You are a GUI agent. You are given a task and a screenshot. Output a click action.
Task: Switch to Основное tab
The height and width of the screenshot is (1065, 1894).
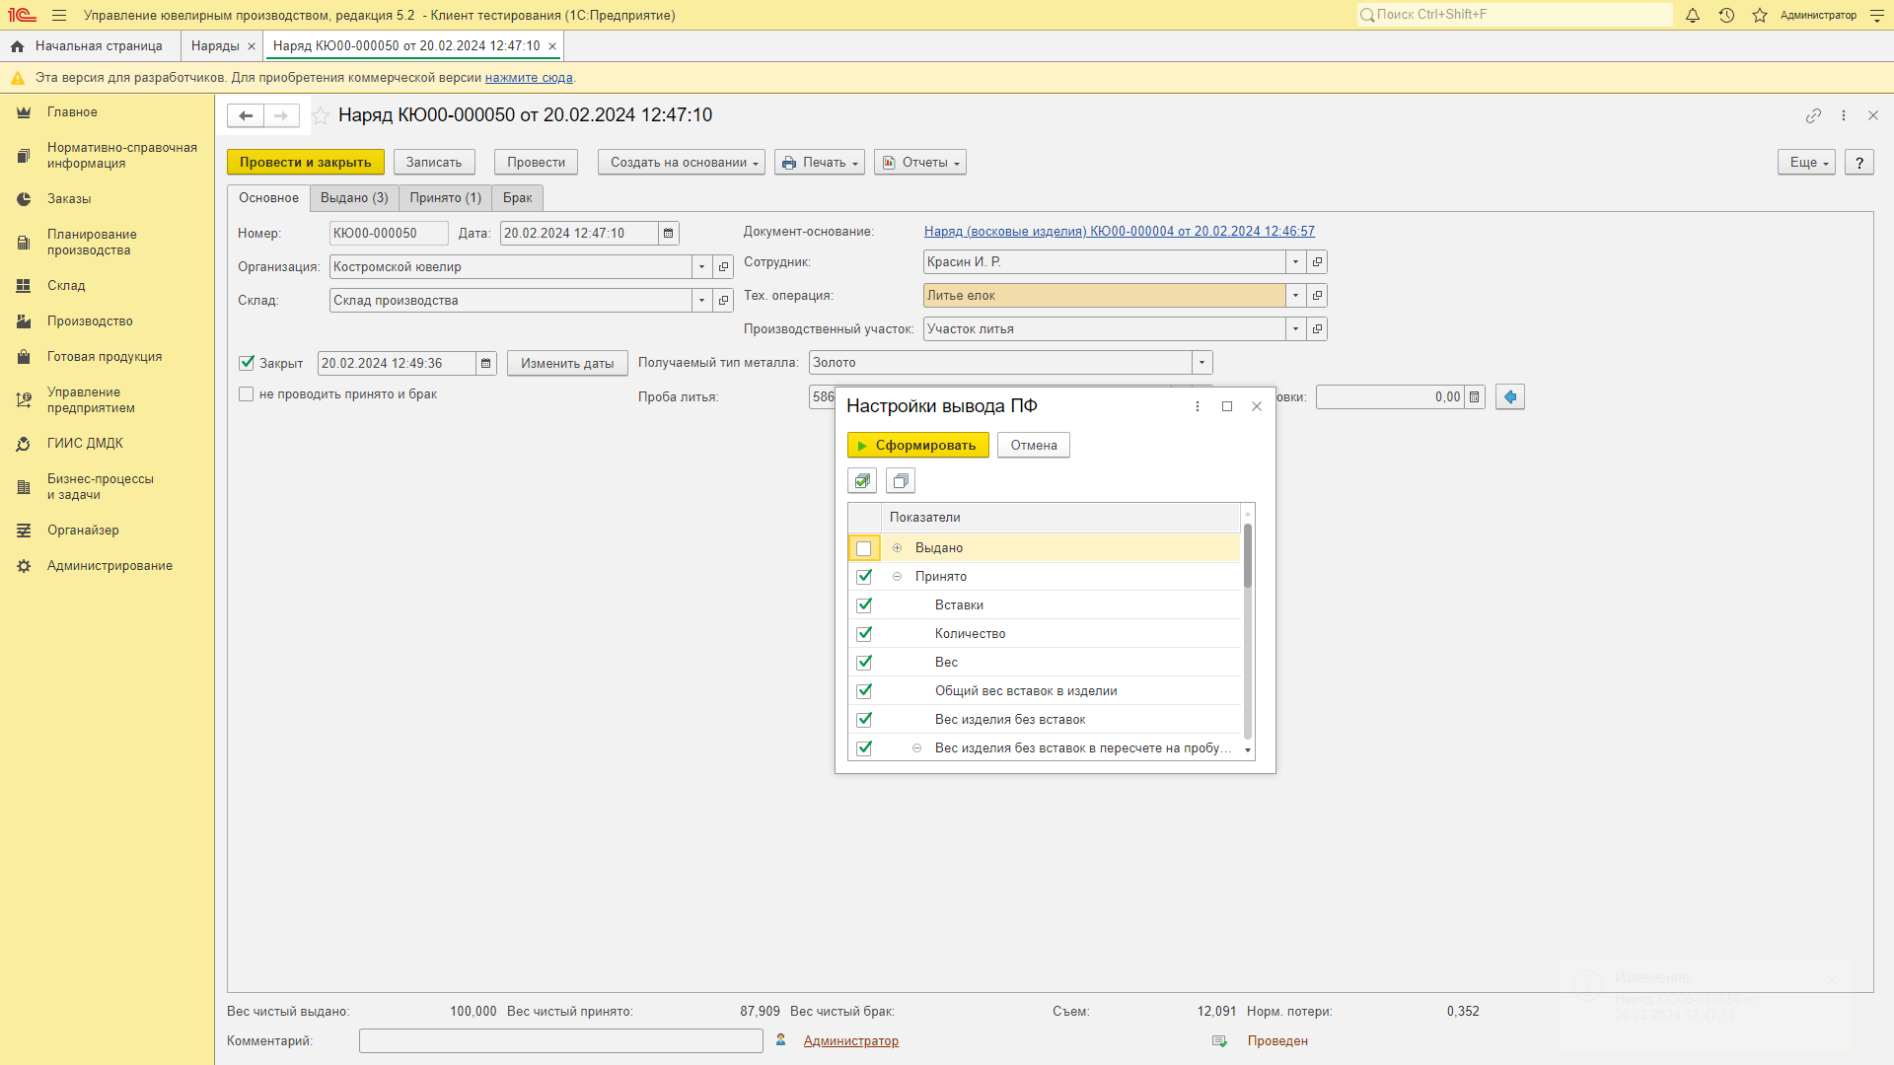[x=268, y=198]
